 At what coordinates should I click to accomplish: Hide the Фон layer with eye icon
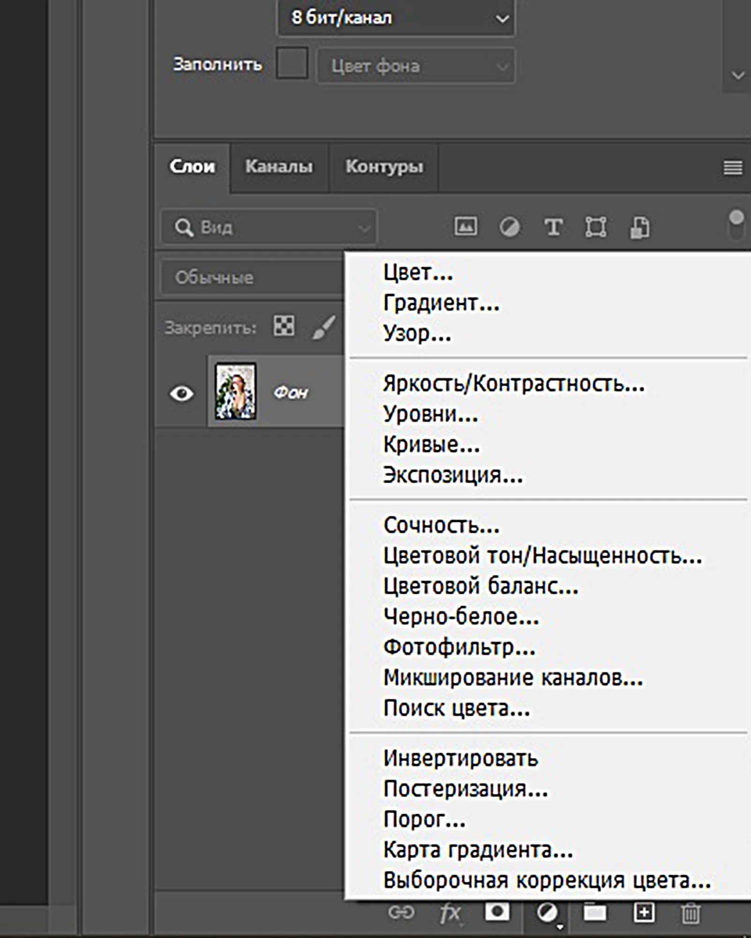point(181,393)
